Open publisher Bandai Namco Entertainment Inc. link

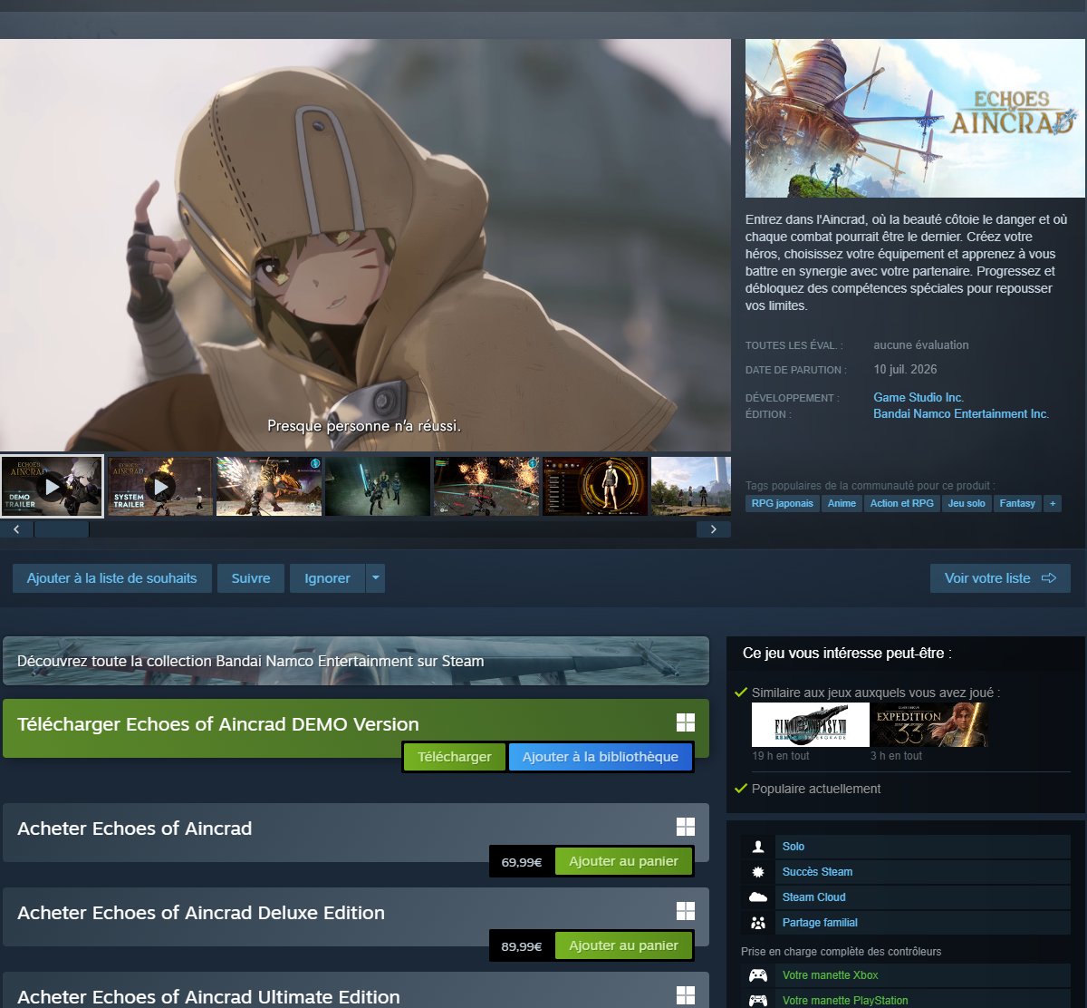coord(961,413)
